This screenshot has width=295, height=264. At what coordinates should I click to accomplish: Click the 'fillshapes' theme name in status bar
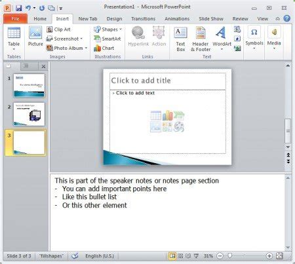click(51, 255)
